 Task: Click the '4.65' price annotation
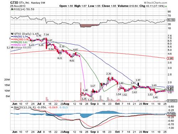tap(75, 50)
